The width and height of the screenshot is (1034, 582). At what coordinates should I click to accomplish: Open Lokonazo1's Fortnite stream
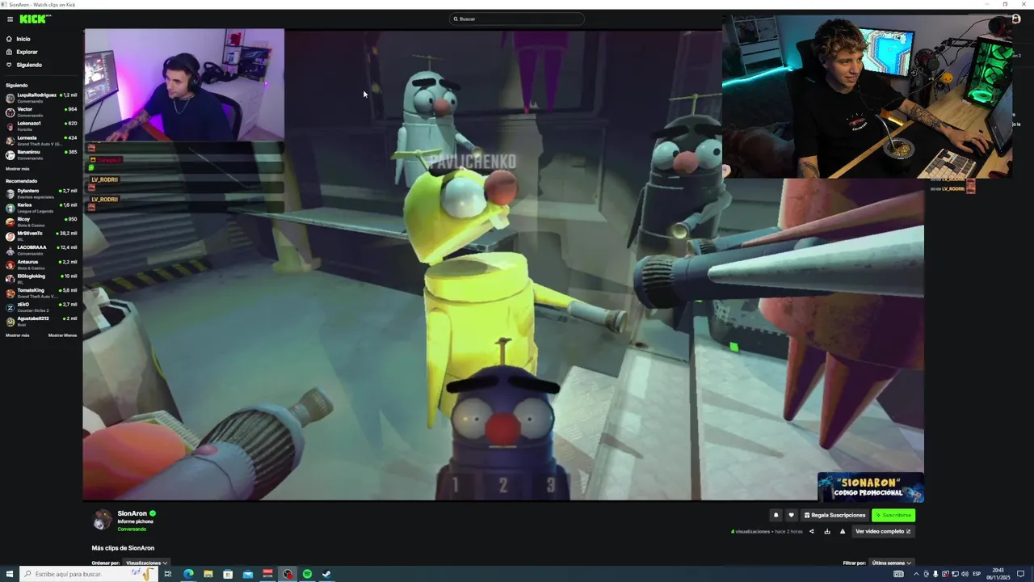click(x=41, y=125)
